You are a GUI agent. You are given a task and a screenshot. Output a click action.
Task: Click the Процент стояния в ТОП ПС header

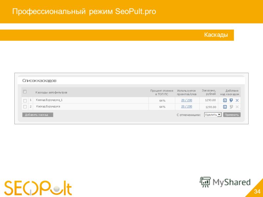coord(162,92)
